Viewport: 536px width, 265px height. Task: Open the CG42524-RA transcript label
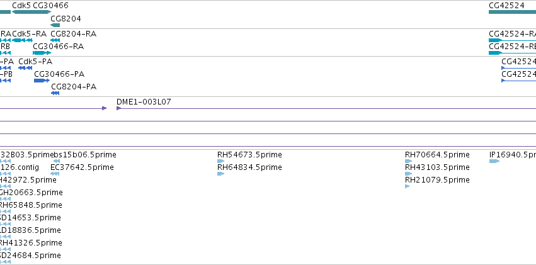pos(513,34)
